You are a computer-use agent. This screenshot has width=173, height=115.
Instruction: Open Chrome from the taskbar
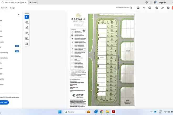pos(102,112)
